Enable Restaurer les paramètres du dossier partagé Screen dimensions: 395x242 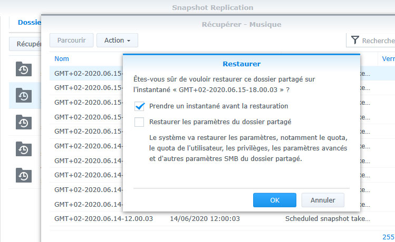coord(139,122)
